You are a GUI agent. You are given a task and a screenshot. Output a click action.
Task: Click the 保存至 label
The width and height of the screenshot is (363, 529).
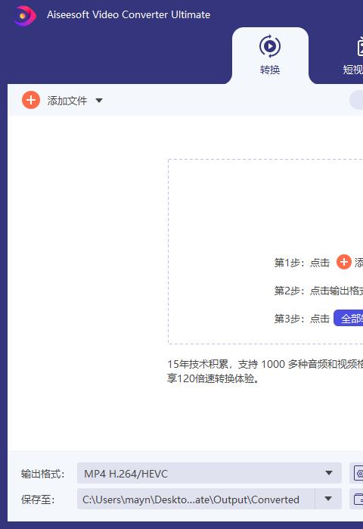click(x=38, y=499)
